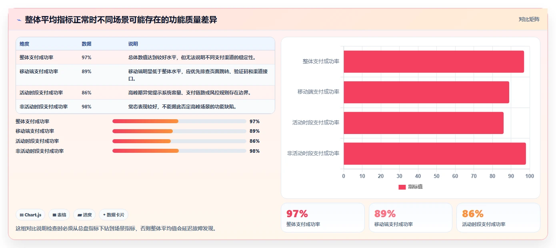The height and width of the screenshot is (248, 556).
Task: Click the 86% value in the table
Action: pos(86,93)
